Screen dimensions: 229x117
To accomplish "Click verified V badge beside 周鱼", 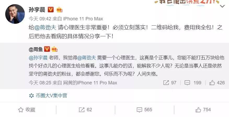I will (x=47, y=49).
